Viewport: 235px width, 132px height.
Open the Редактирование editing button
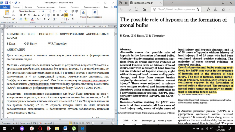(x=95, y=15)
